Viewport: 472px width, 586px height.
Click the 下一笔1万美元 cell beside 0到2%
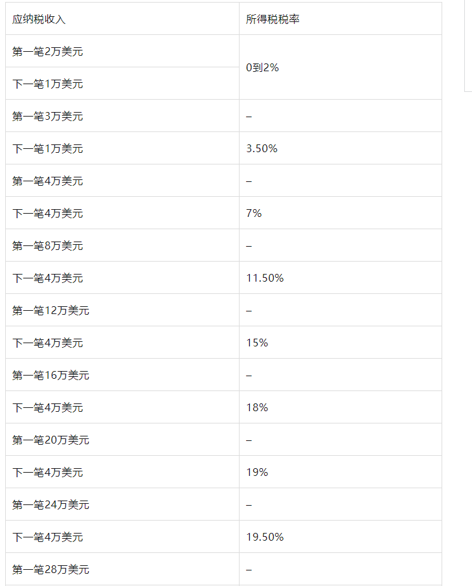[122, 84]
